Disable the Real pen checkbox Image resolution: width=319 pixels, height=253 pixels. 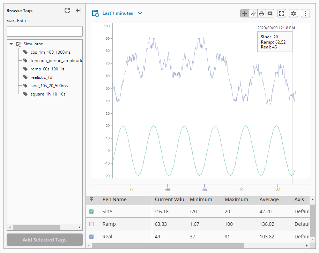(x=91, y=237)
